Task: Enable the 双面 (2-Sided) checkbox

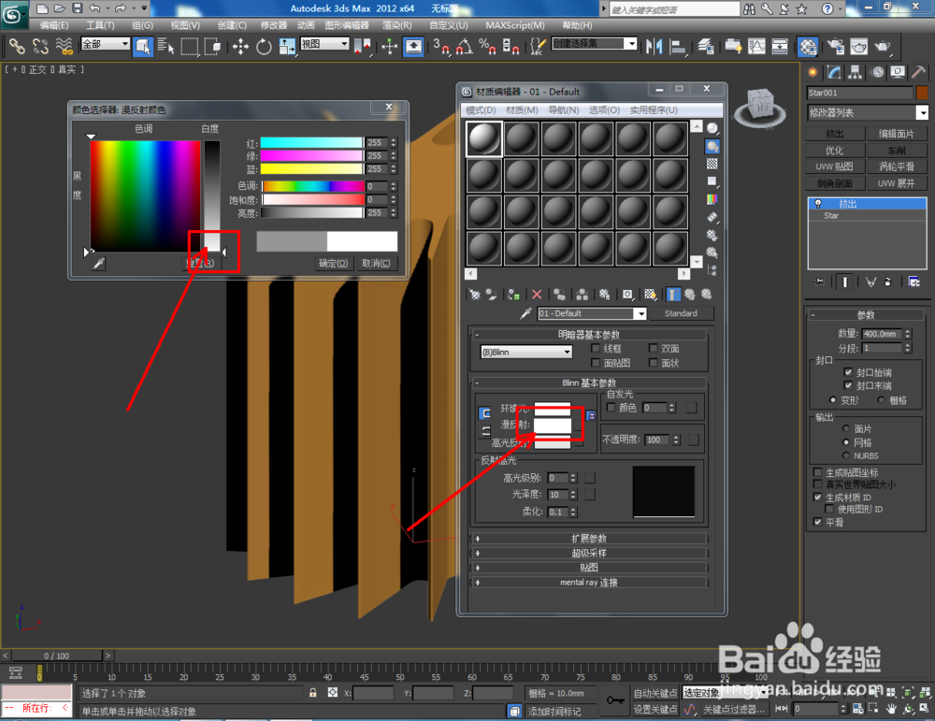Action: [x=653, y=348]
